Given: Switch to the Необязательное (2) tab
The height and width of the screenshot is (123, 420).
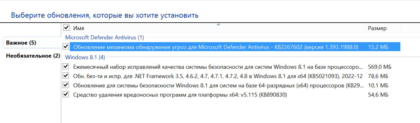Looking at the screenshot, I should pos(33,56).
